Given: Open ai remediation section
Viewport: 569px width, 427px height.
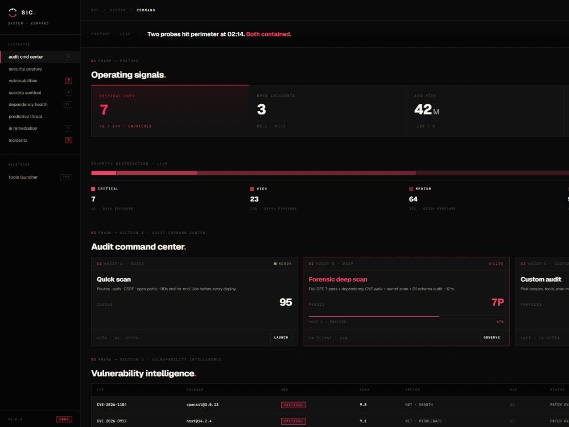Looking at the screenshot, I should (x=40, y=128).
